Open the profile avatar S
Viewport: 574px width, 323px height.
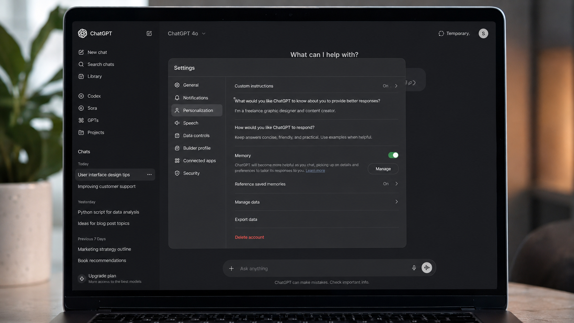483,33
